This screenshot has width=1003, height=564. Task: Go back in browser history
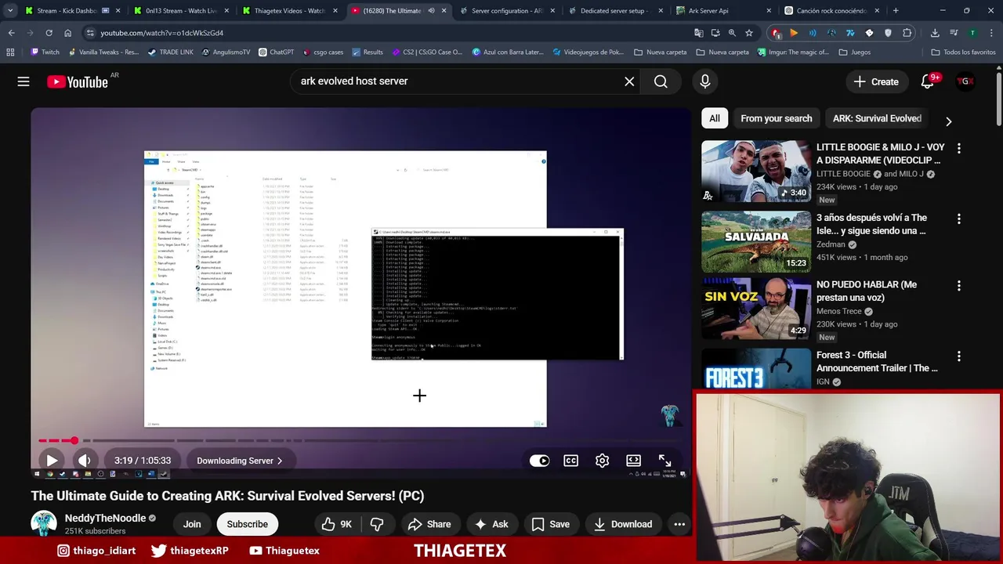11,33
